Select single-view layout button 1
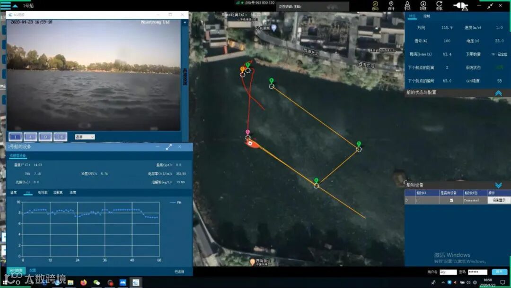This screenshot has width=511, height=288. 15,137
